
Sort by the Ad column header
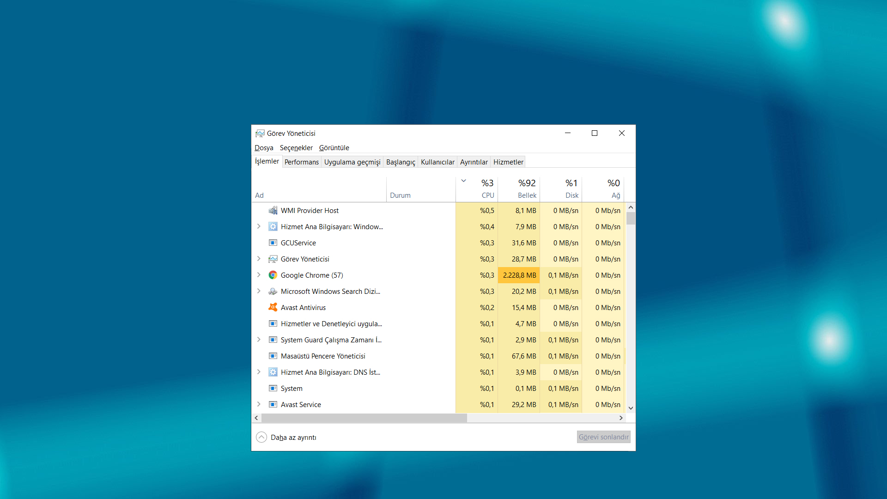[319, 189]
